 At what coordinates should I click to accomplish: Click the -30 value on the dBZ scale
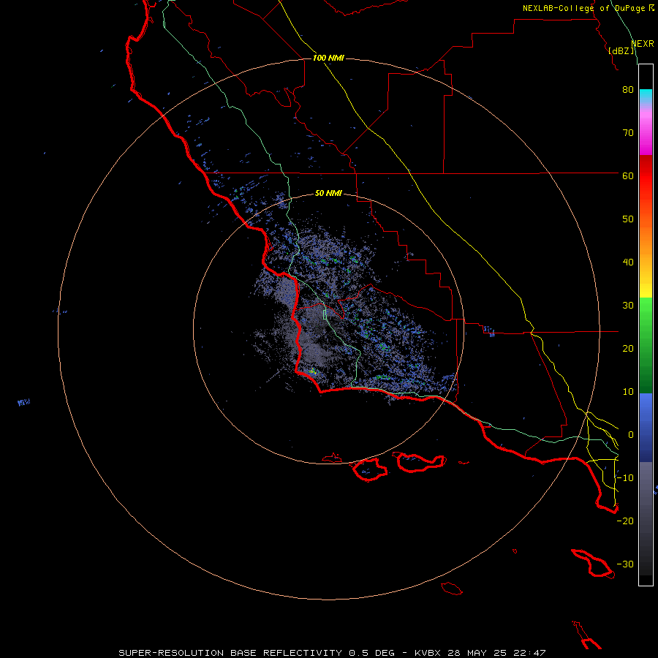click(x=625, y=564)
